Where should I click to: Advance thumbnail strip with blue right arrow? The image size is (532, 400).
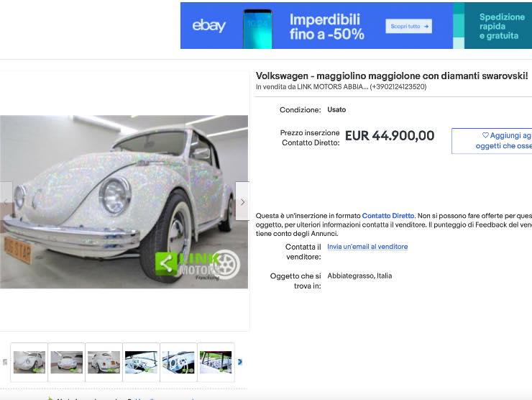click(x=240, y=362)
